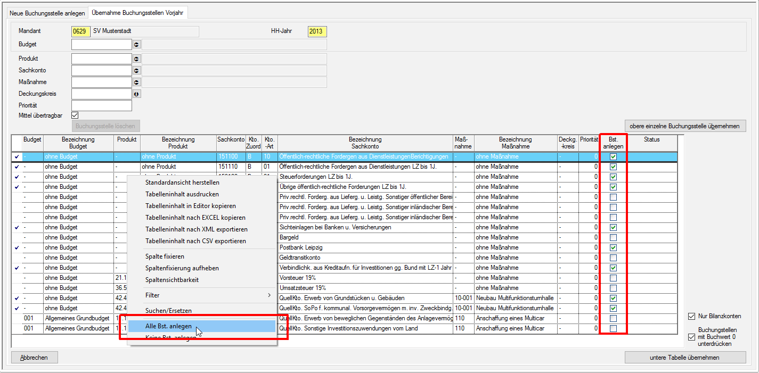
Task: Uncheck Buchungsstellen mit Buchwert 0 unterdrücken
Action: tap(691, 337)
